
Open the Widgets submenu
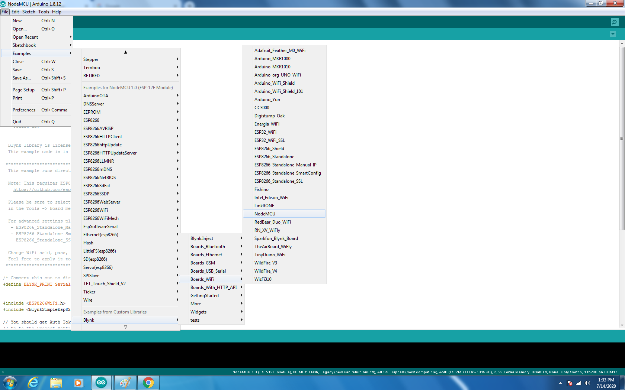tap(211, 312)
